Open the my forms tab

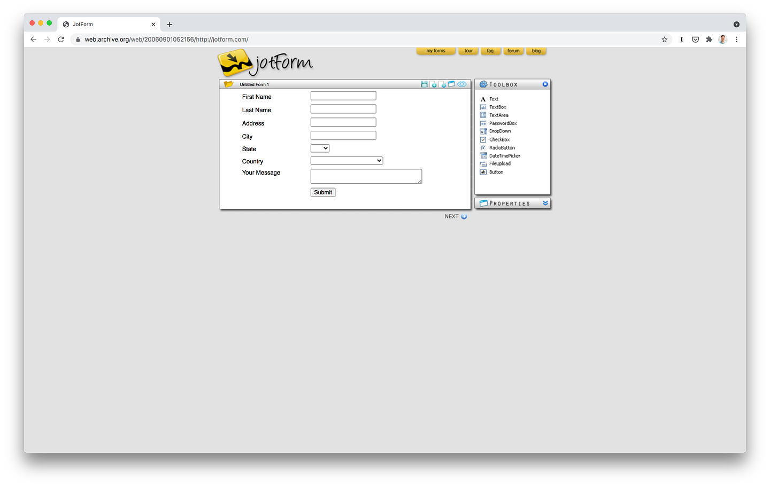pyautogui.click(x=436, y=51)
